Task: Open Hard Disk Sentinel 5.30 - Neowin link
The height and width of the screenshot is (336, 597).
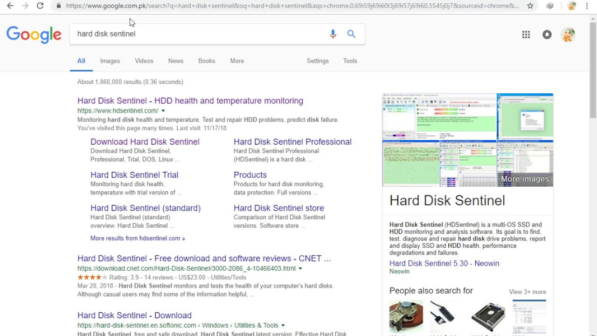Action: click(x=444, y=263)
